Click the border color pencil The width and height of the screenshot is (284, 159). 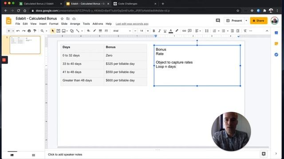click(95, 31)
